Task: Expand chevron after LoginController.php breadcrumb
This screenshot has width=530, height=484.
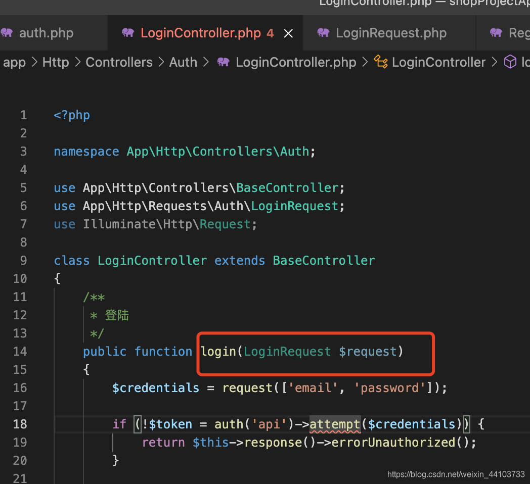Action: coord(365,62)
